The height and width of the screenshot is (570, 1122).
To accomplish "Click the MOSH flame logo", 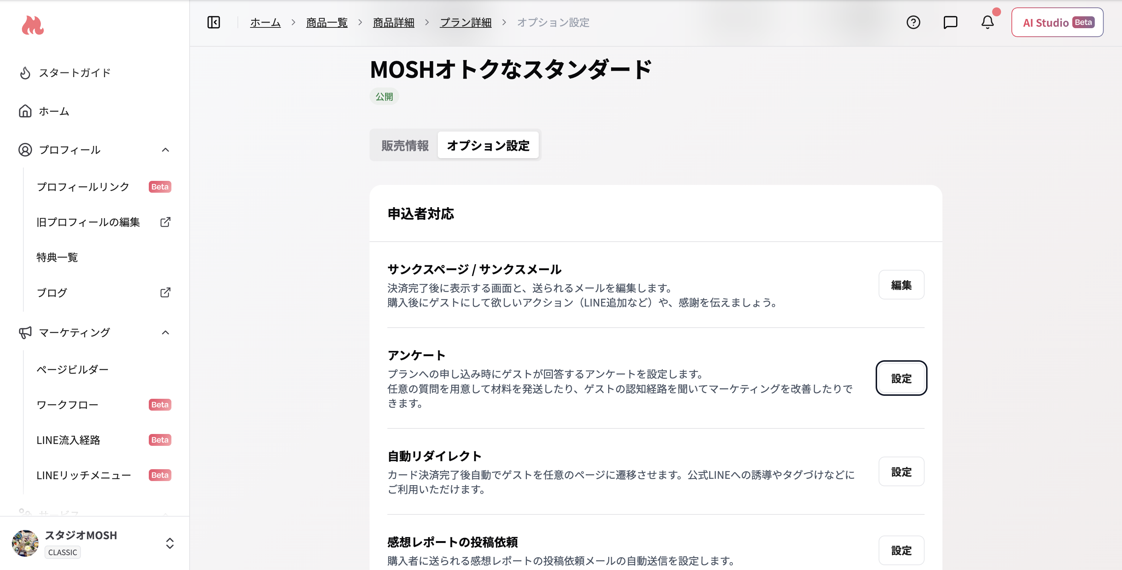I will (x=33, y=25).
